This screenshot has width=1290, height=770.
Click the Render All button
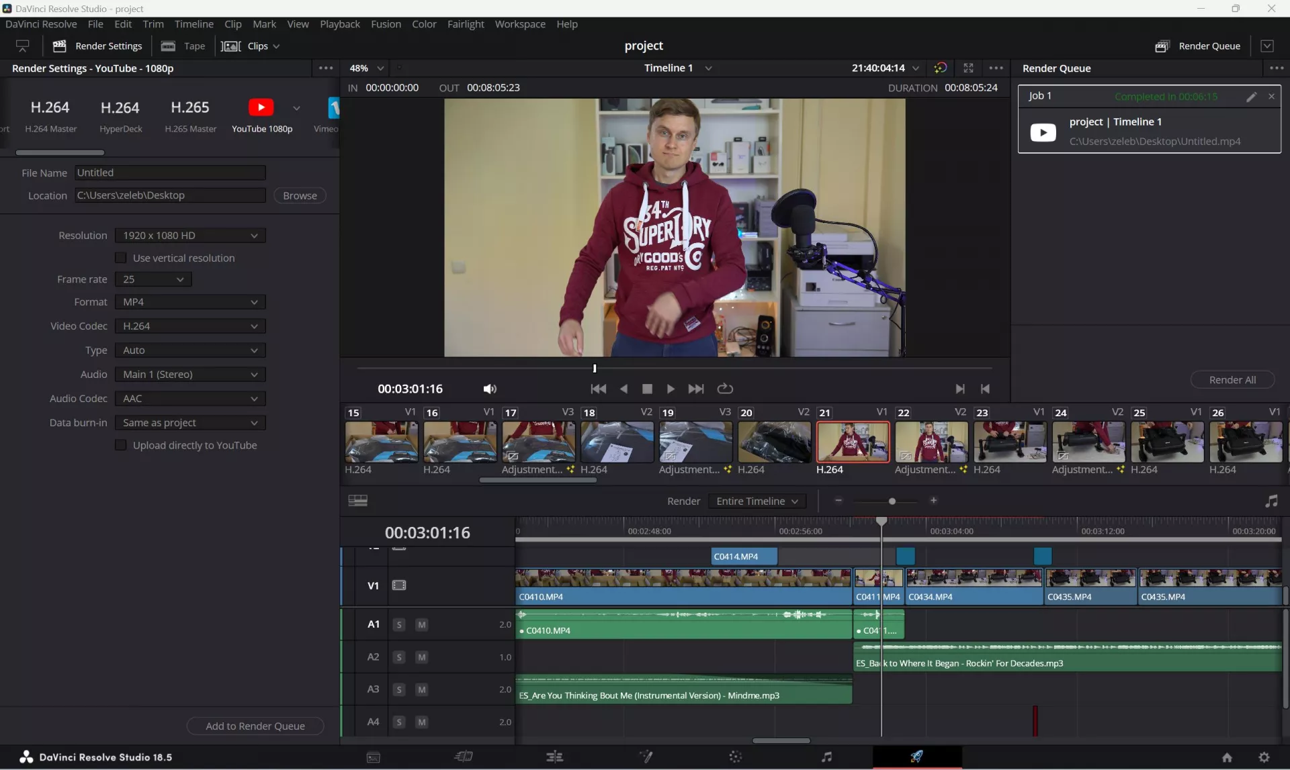click(x=1232, y=380)
